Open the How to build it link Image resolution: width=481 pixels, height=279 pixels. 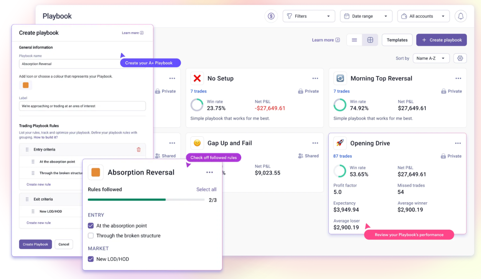(x=46, y=137)
